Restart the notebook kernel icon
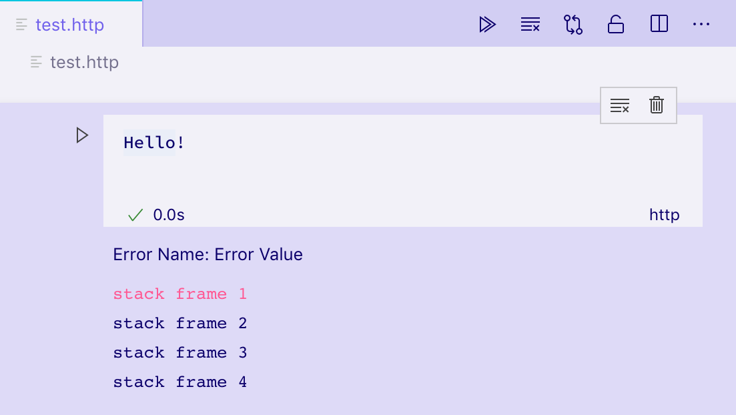This screenshot has height=415, width=736. 573,24
